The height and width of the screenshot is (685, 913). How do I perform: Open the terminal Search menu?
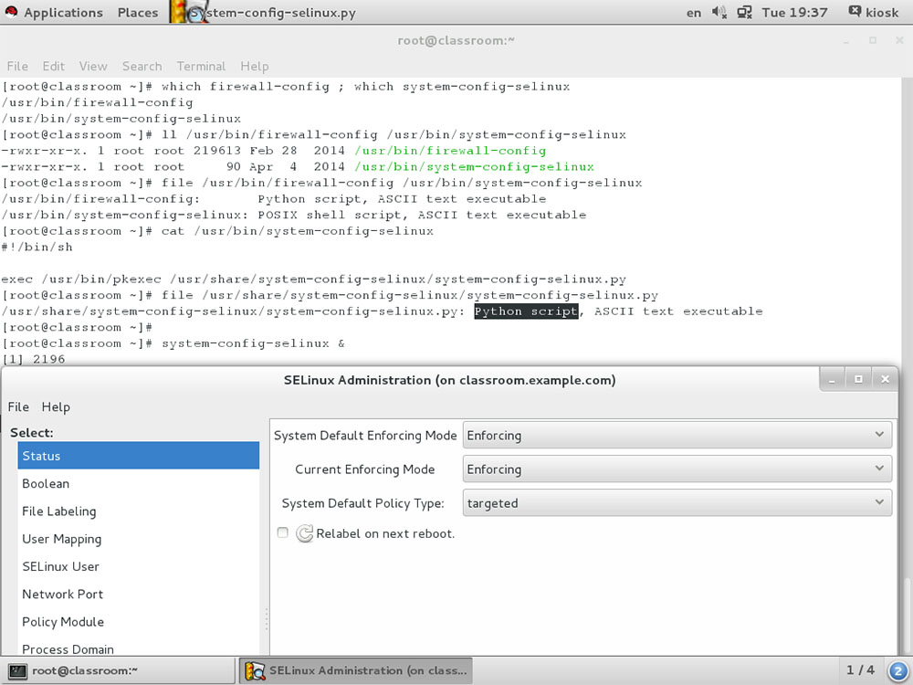142,67
